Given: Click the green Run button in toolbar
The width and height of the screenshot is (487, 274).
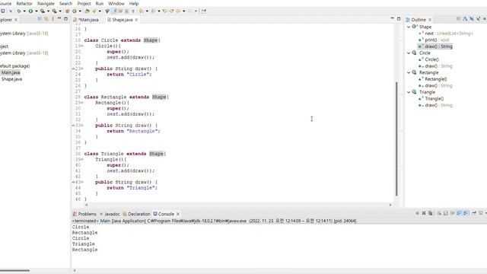Looking at the screenshot, I should (30, 11).
